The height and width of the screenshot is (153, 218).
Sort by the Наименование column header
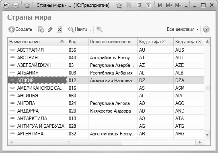point(37,42)
